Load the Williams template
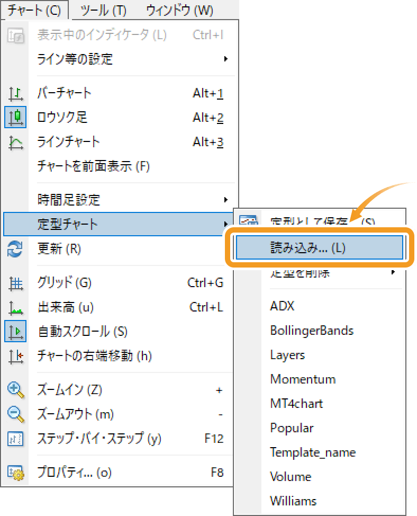417x516 pixels. coord(320,501)
